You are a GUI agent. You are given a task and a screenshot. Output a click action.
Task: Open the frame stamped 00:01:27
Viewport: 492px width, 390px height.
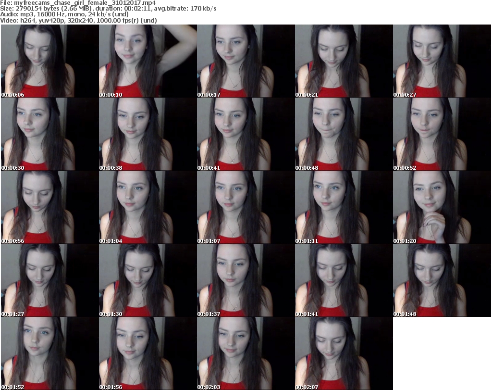[50, 280]
